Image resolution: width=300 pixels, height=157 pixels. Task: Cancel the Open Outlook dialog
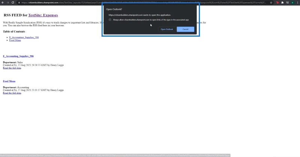tap(185, 29)
